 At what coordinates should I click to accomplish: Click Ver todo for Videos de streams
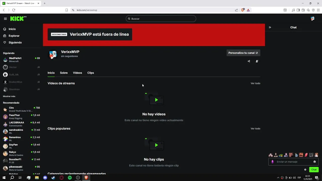tap(255, 83)
